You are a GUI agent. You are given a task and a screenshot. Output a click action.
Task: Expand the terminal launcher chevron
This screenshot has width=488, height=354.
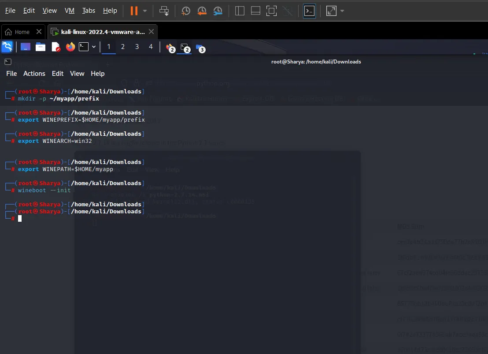(x=93, y=47)
